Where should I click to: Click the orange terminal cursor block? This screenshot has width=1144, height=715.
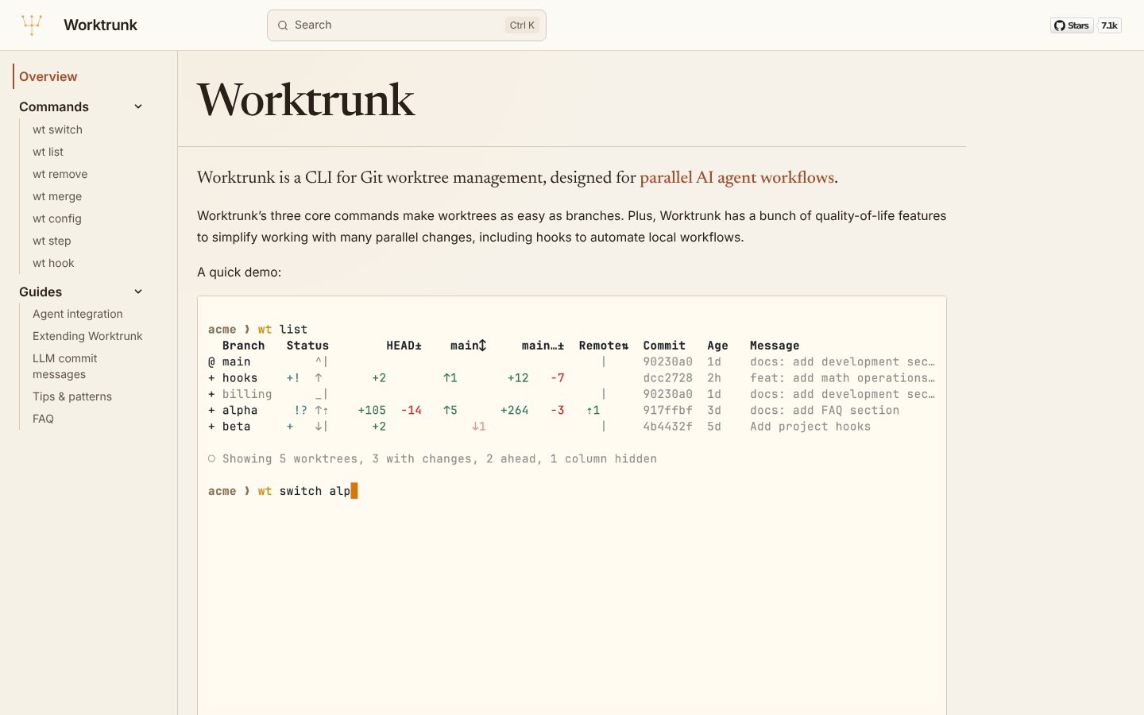pyautogui.click(x=354, y=491)
